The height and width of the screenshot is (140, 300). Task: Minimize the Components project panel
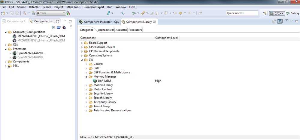(x=65, y=21)
